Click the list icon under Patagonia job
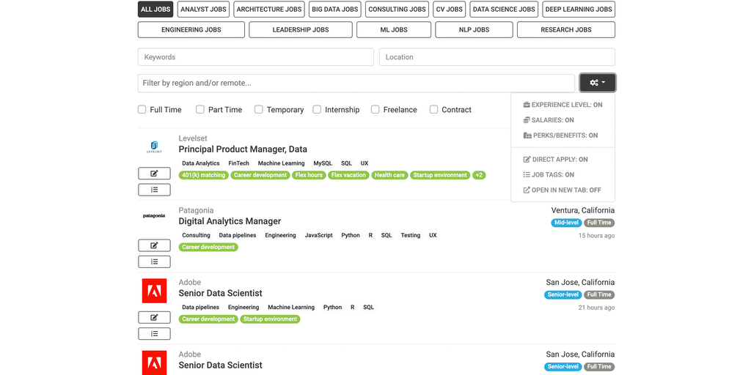 (154, 261)
